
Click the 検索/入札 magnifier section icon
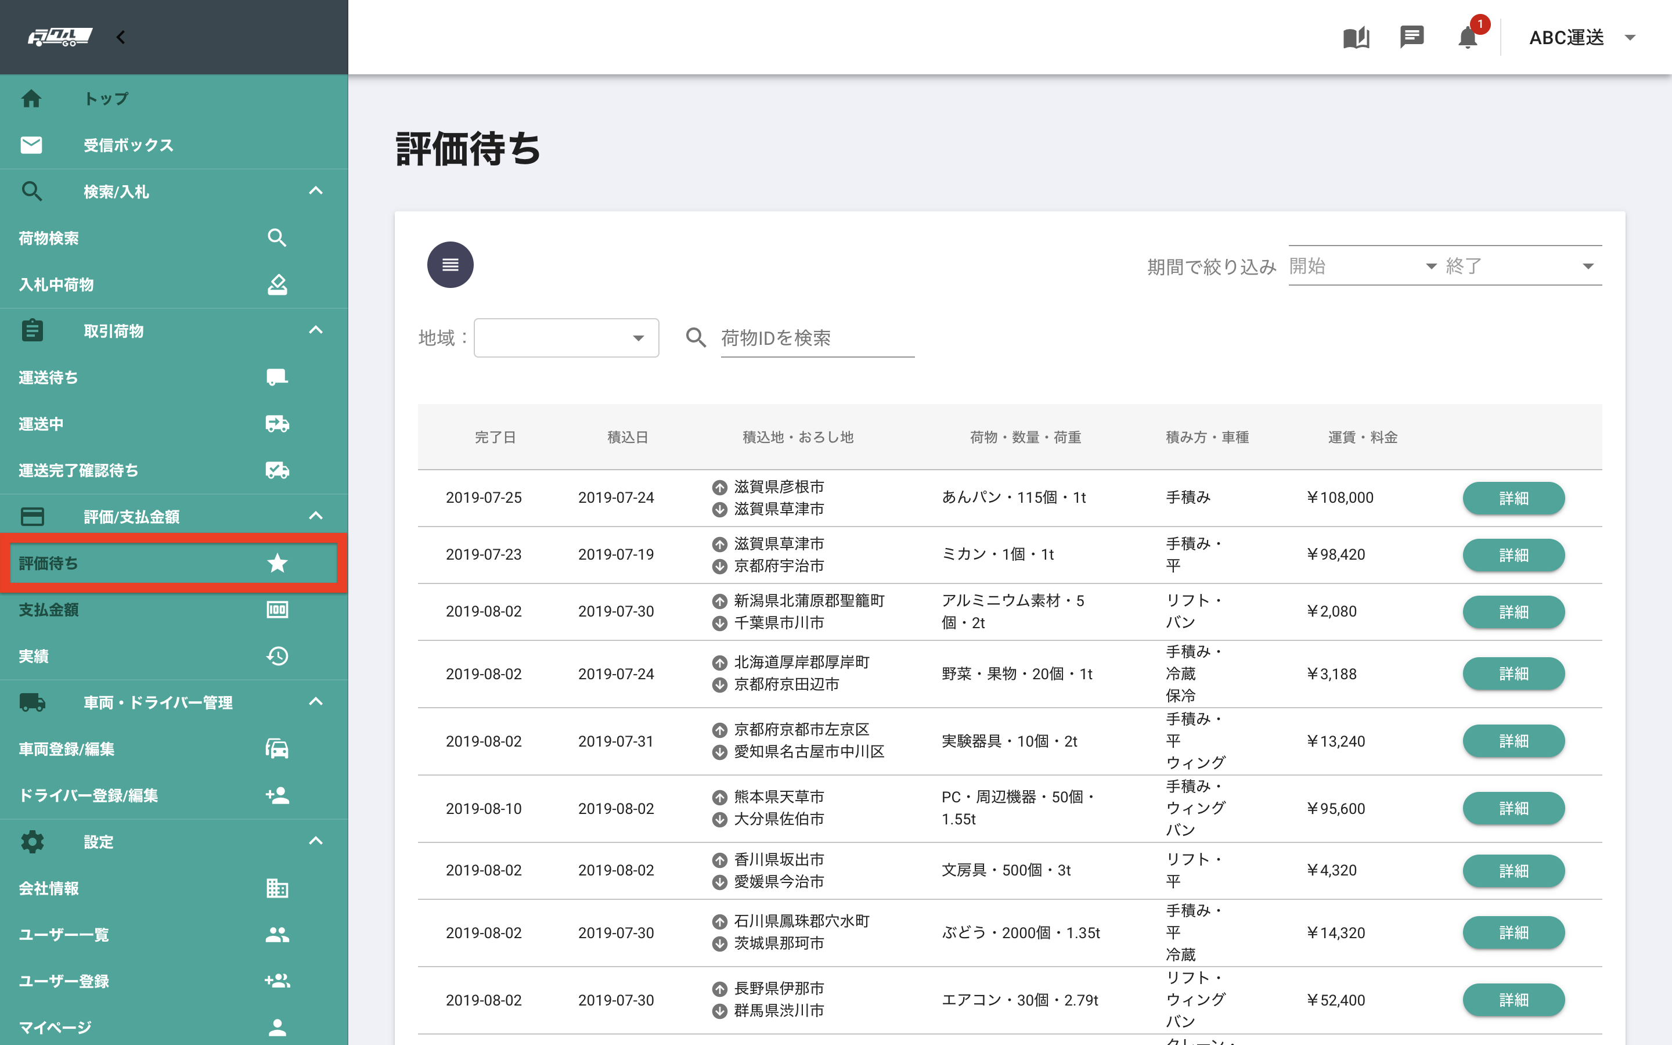click(32, 191)
